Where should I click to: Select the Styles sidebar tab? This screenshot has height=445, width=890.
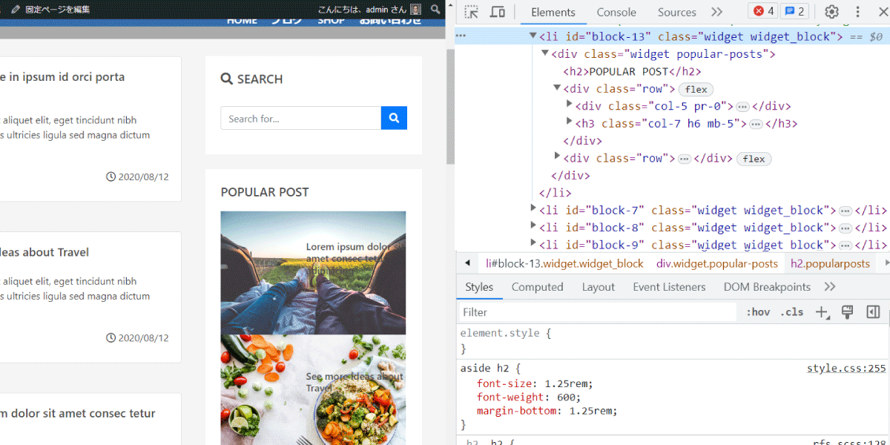click(x=479, y=287)
